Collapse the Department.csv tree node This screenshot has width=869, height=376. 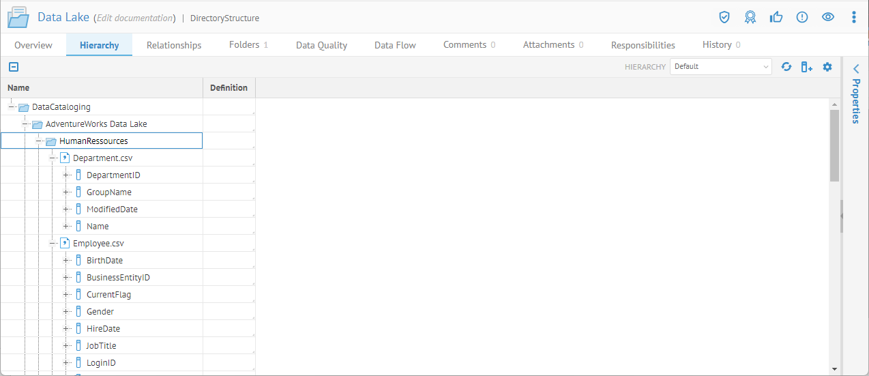pyautogui.click(x=53, y=158)
